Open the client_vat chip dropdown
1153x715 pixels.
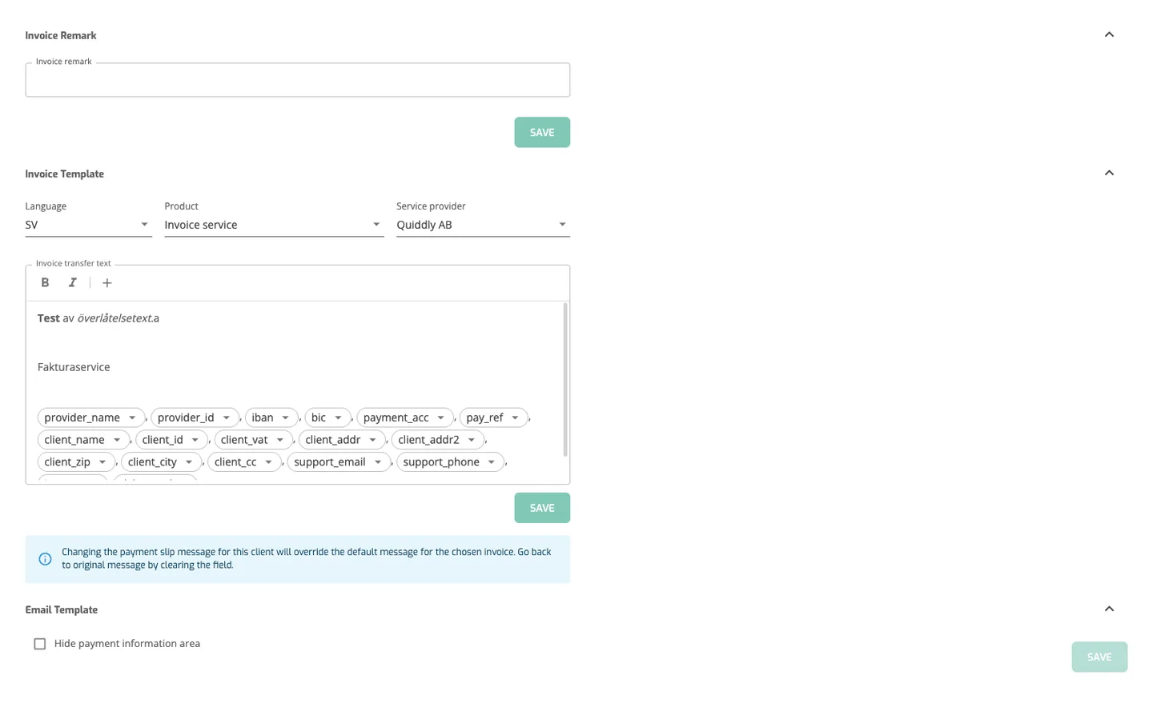[279, 440]
